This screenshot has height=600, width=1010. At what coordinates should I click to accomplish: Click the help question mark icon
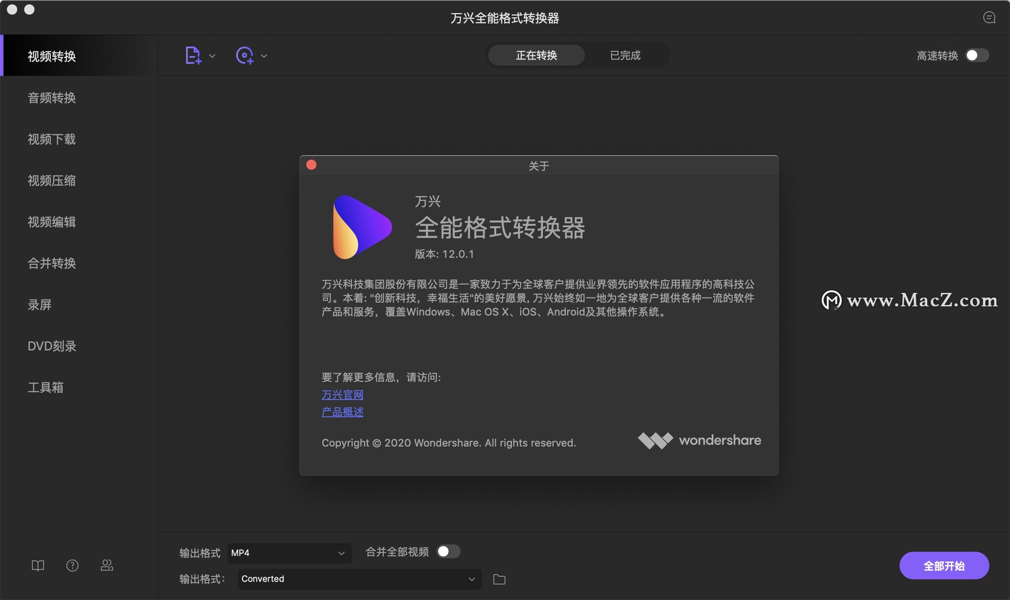click(73, 565)
